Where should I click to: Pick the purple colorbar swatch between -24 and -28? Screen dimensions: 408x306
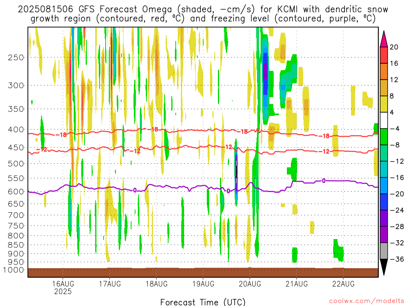[x=384, y=218]
